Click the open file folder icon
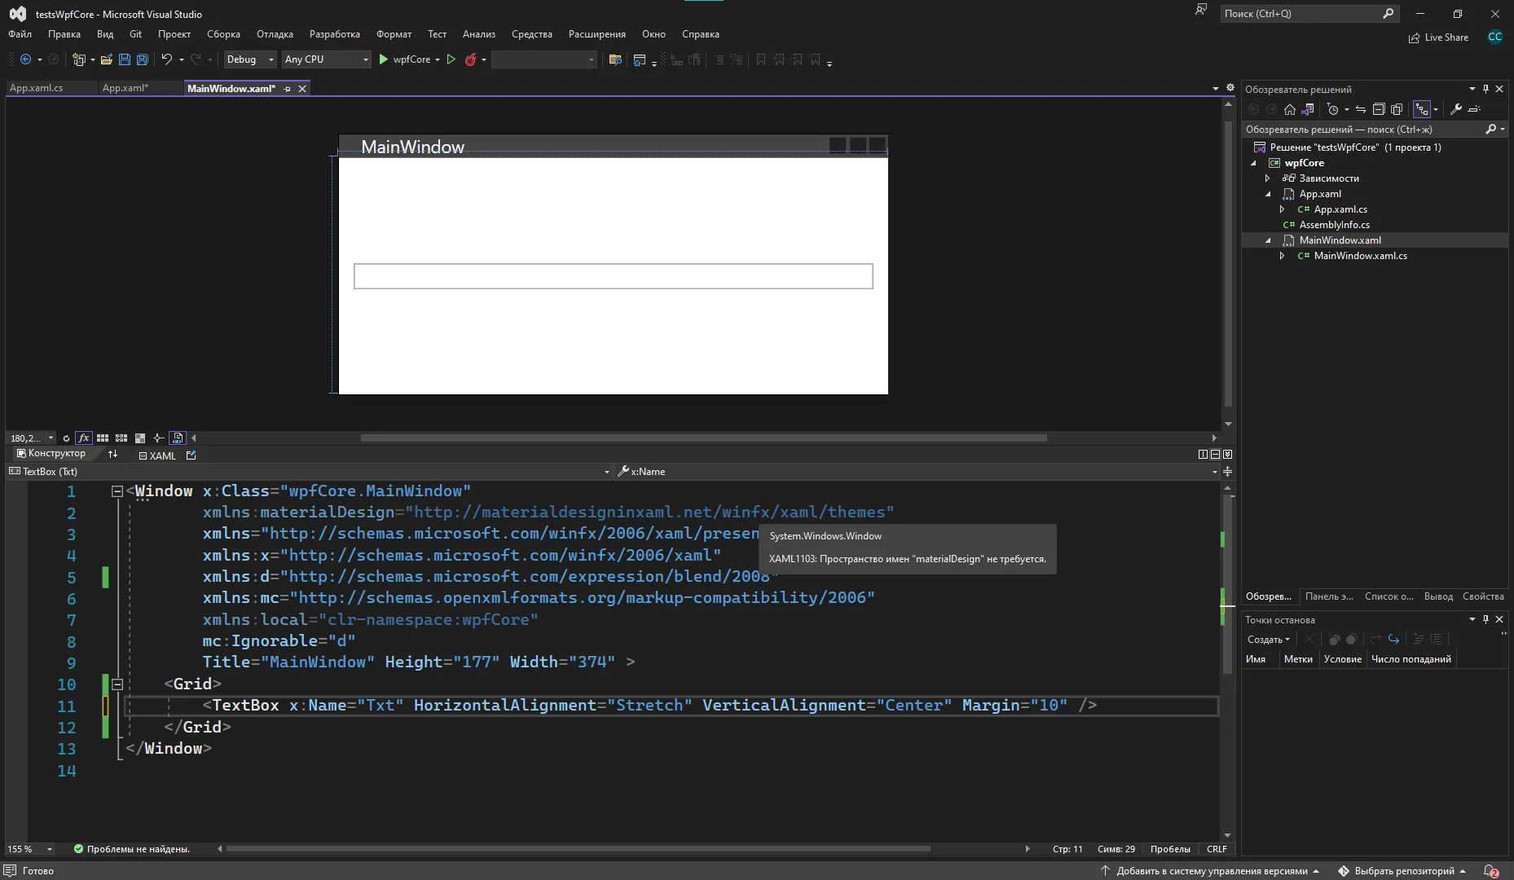The height and width of the screenshot is (880, 1514). click(106, 59)
